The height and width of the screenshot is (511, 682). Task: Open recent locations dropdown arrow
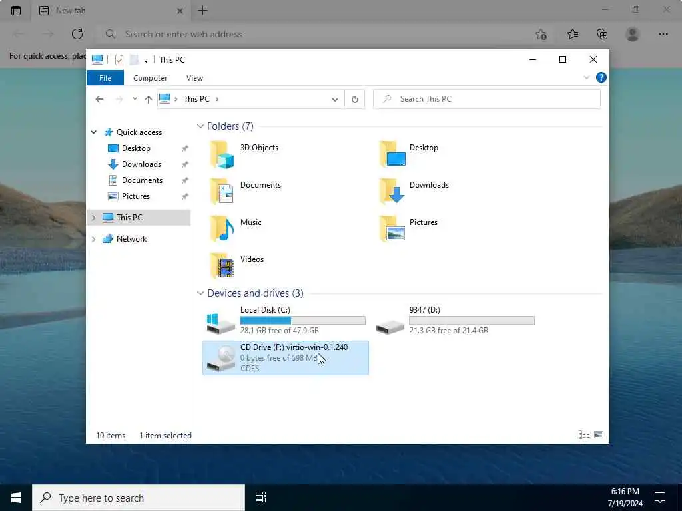tap(135, 99)
